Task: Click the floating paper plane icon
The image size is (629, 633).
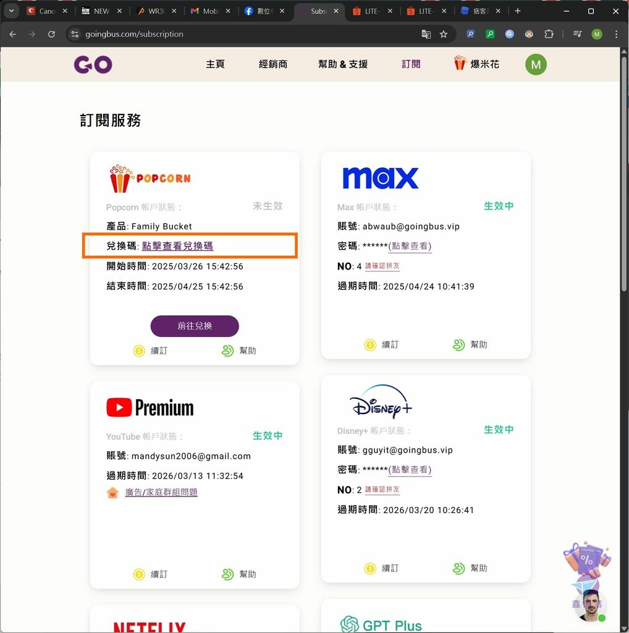Action: coord(585,586)
